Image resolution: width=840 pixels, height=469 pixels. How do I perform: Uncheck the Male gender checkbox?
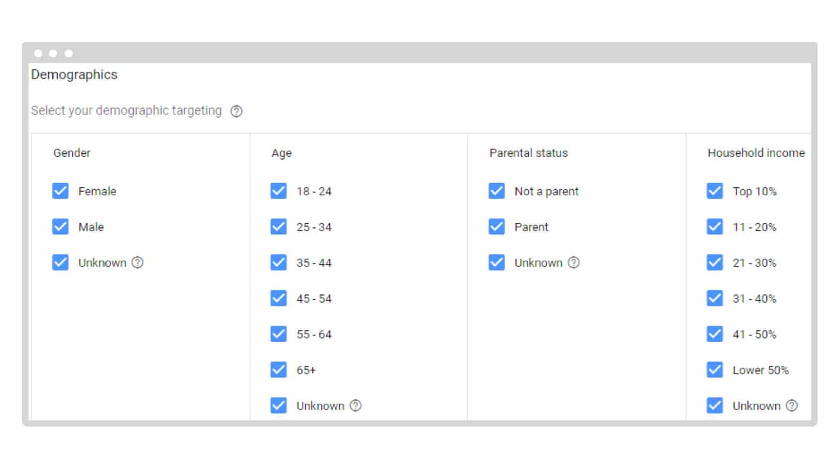pos(61,227)
